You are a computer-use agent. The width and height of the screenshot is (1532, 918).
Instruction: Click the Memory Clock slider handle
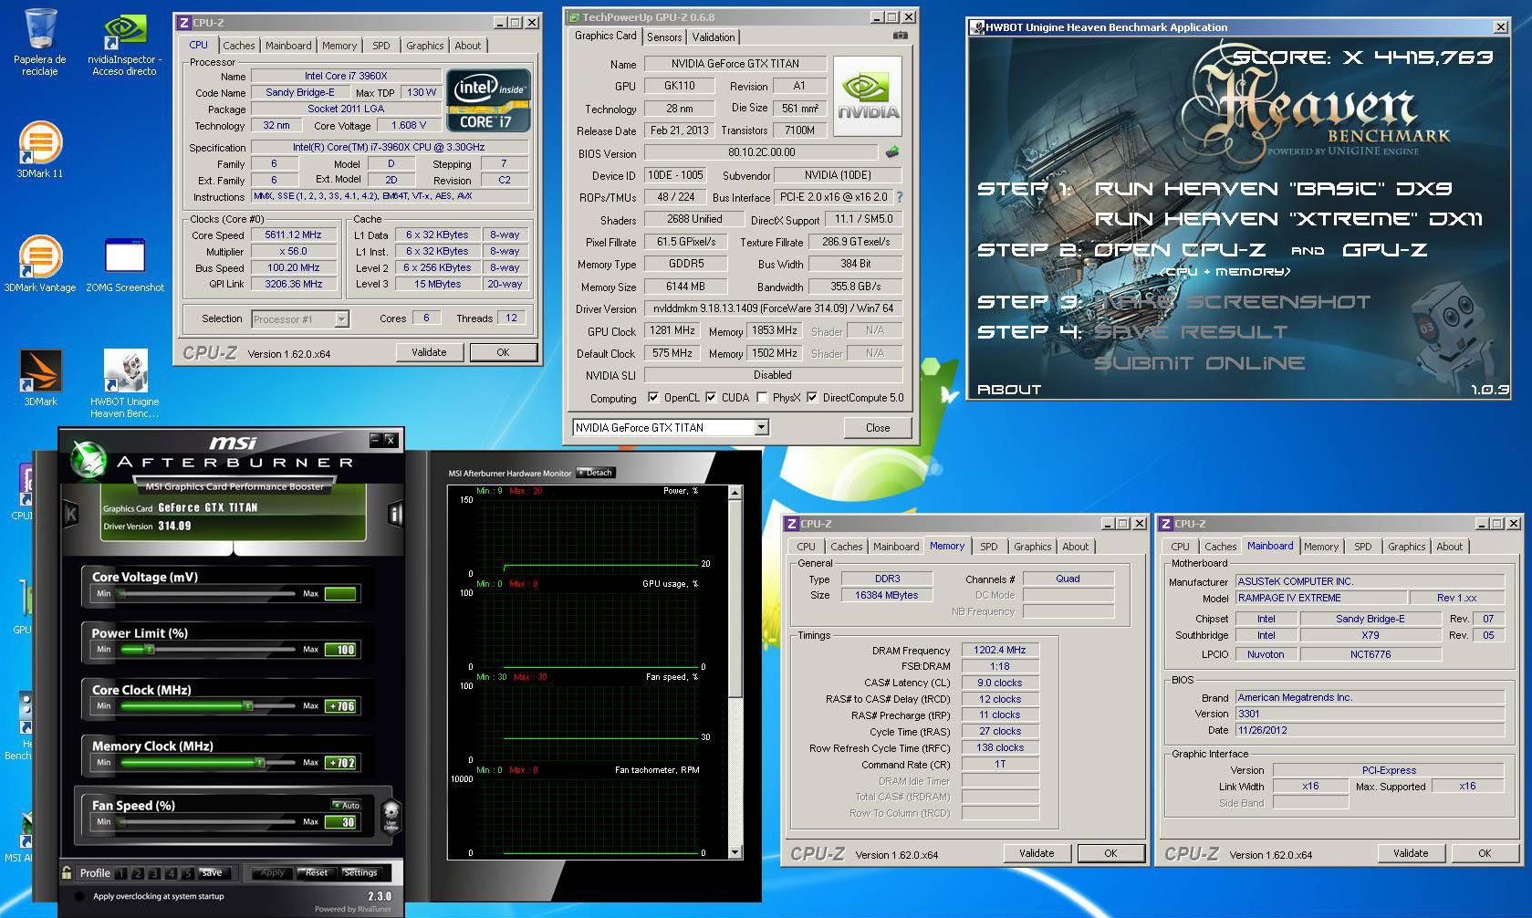pyautogui.click(x=260, y=763)
